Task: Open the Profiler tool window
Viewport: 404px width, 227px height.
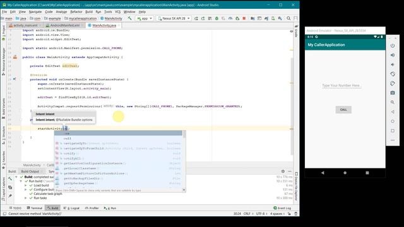Action: [x=92, y=208]
